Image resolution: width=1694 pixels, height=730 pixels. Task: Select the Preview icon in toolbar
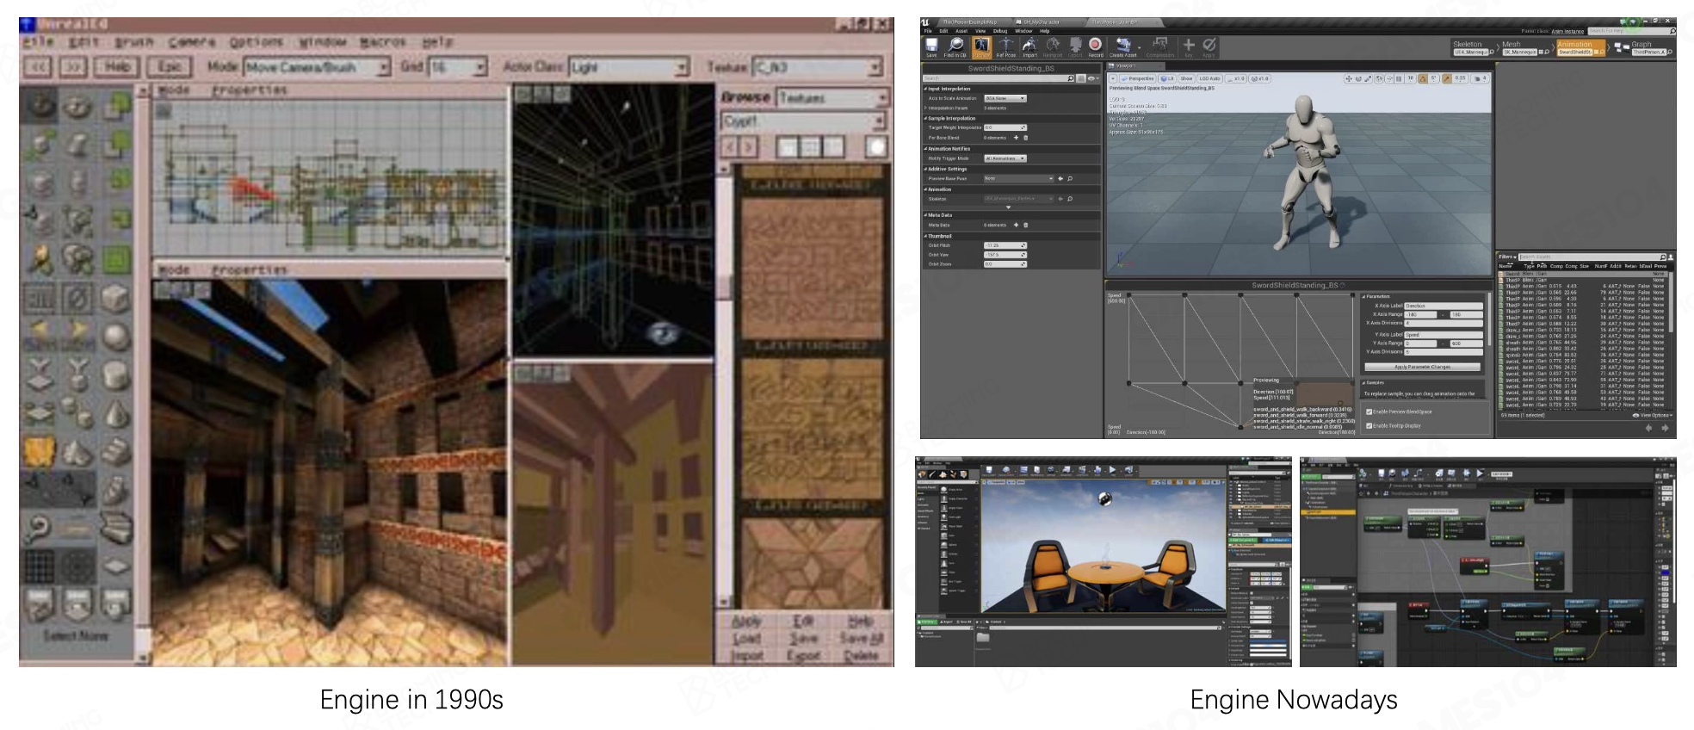[x=981, y=46]
